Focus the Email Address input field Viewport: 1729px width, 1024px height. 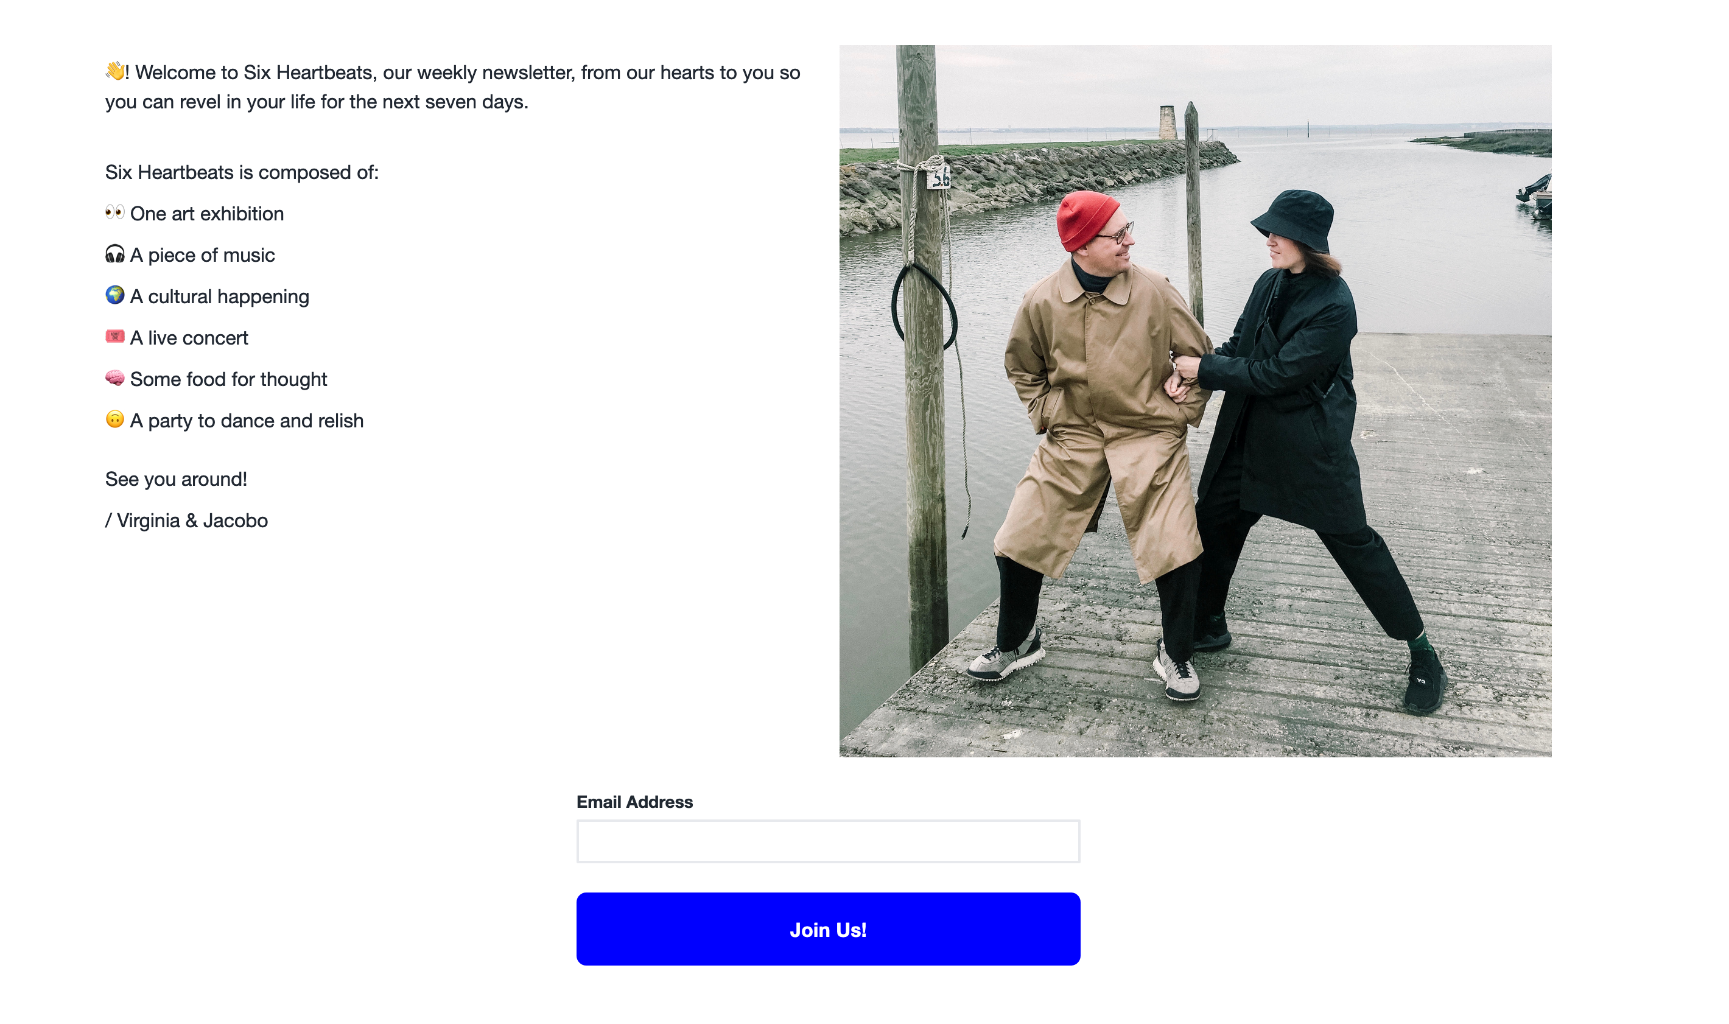828,841
